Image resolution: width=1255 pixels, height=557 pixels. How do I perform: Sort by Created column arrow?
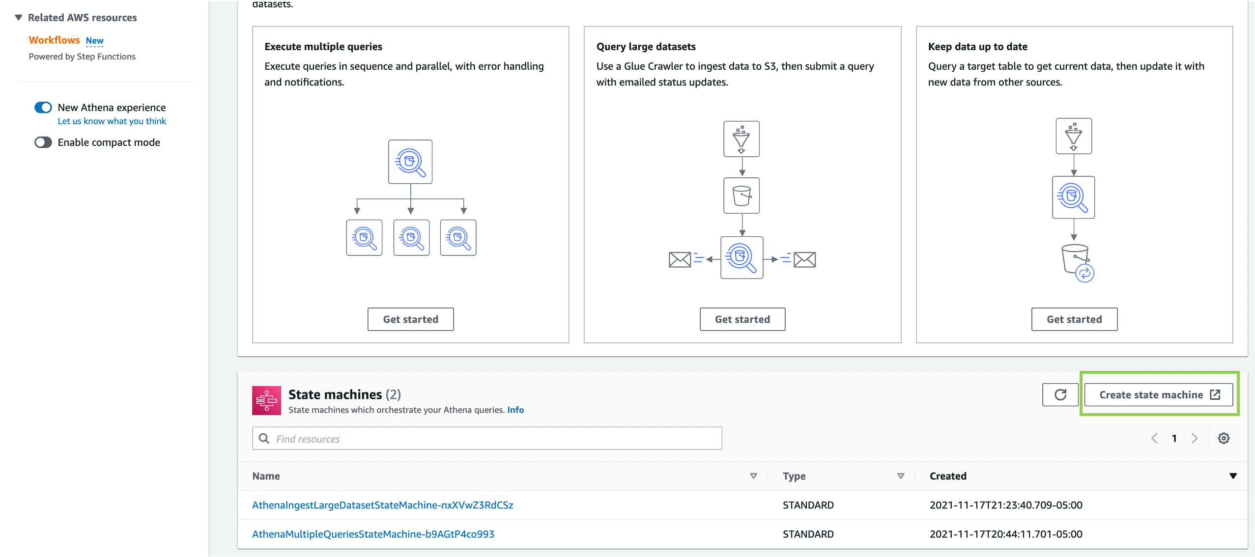1232,476
